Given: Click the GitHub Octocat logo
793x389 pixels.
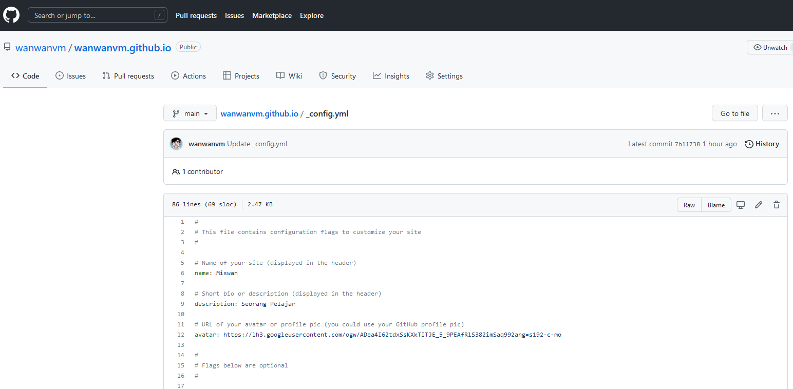Looking at the screenshot, I should coord(11,15).
